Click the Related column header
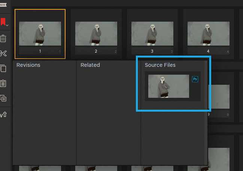243x171 pixels. [90, 65]
